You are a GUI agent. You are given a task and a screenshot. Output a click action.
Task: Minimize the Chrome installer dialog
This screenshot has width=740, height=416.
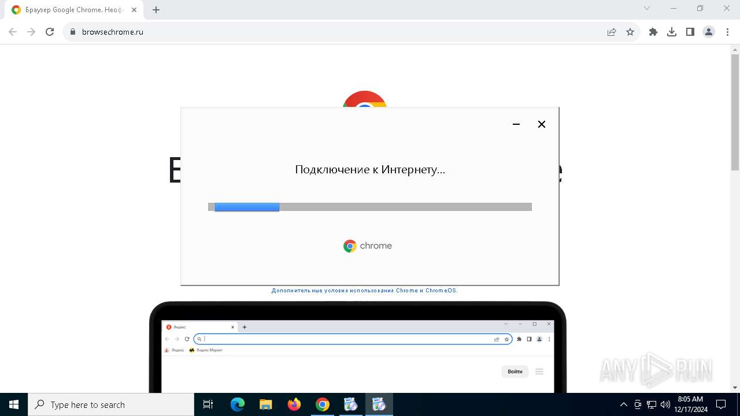(516, 124)
